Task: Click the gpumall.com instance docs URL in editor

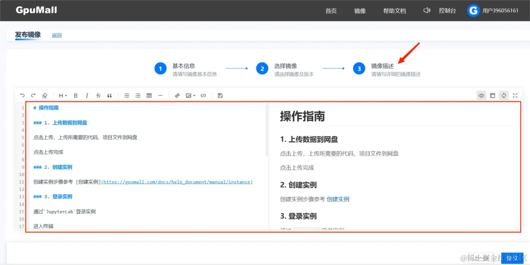Action: coord(177,182)
